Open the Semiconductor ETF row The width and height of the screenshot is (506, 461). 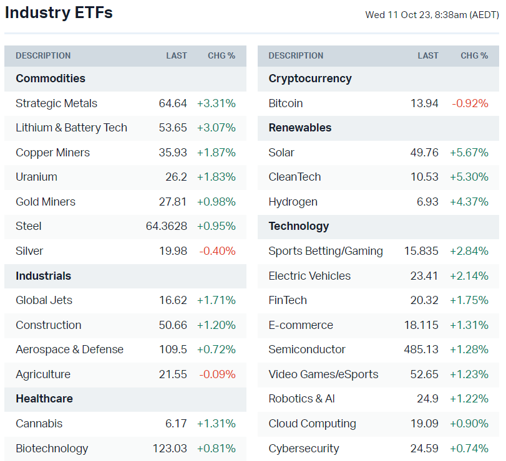307,349
